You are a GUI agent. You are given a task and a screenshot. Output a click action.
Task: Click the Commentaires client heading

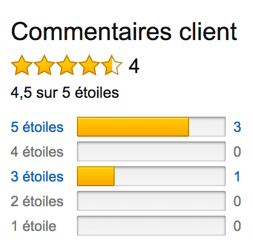pos(124,31)
